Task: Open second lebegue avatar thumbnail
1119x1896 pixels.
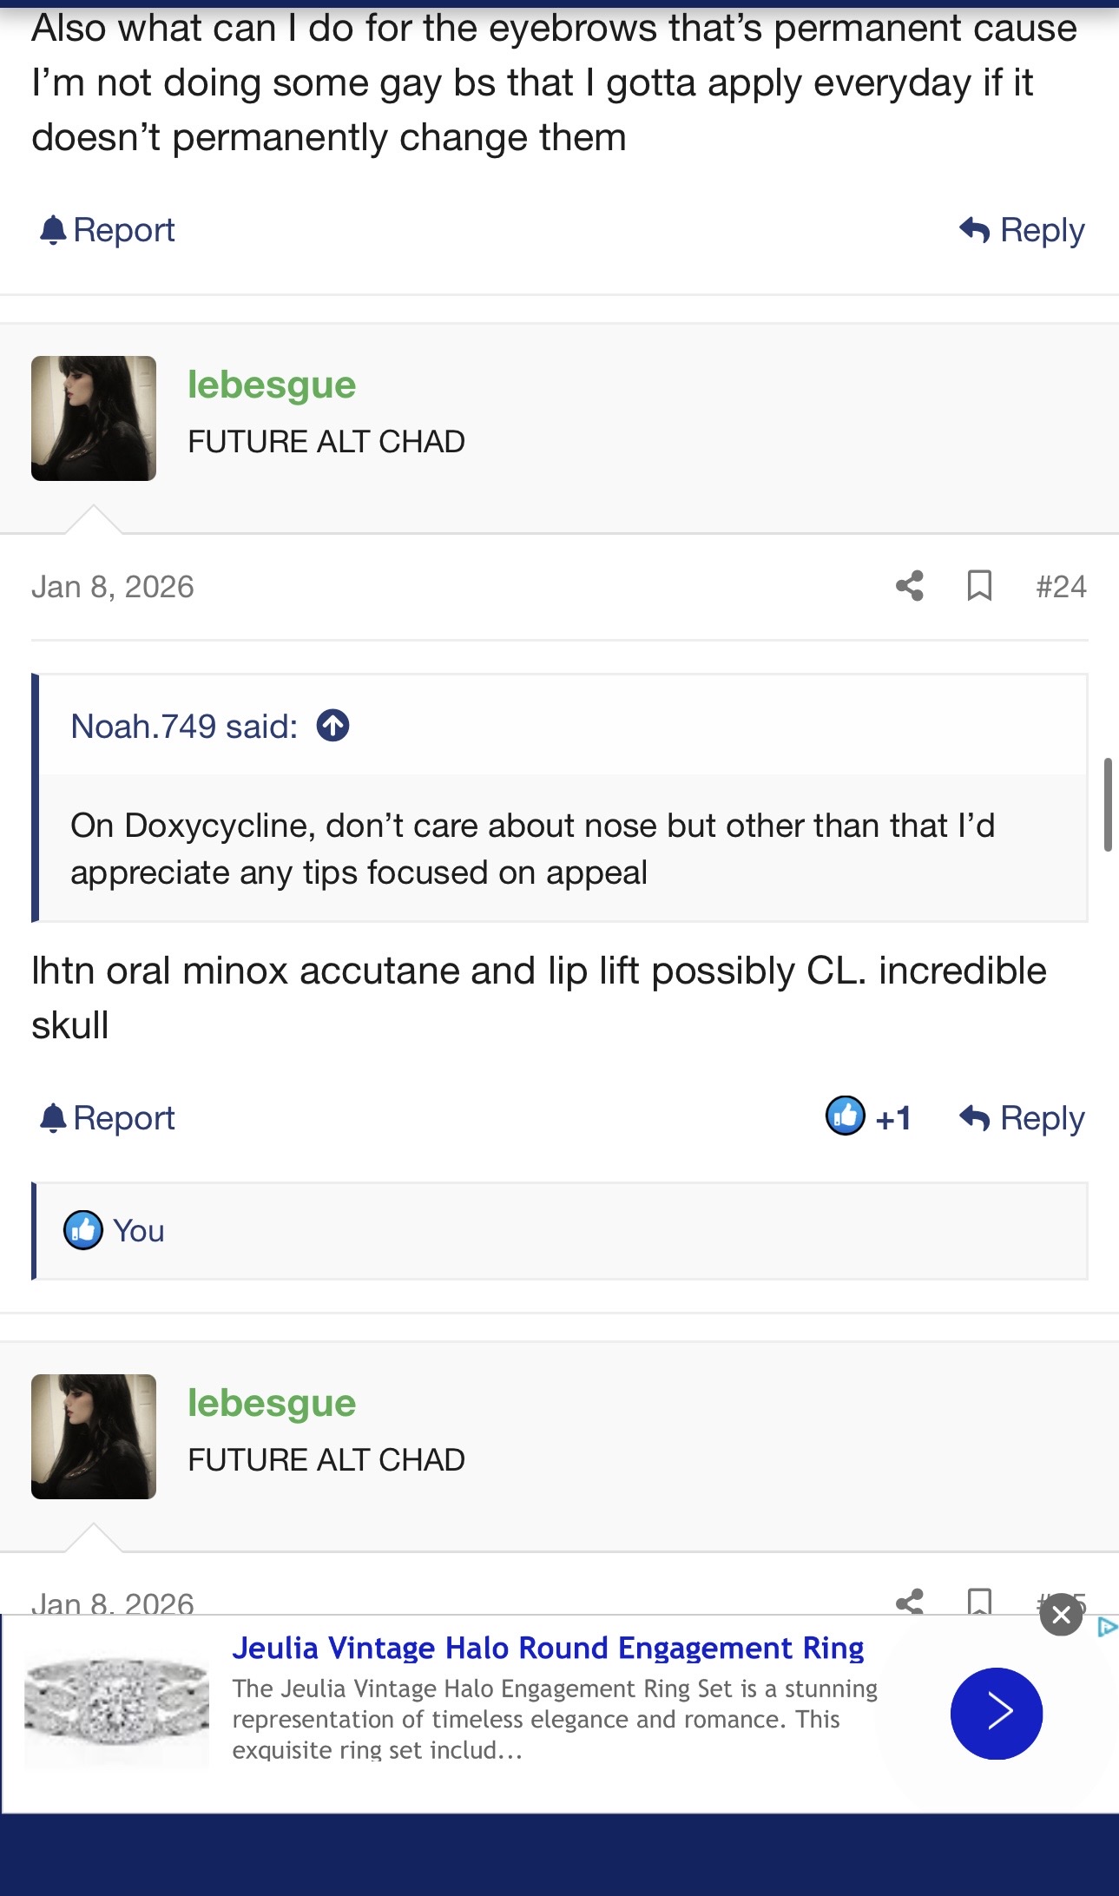Action: pyautogui.click(x=94, y=1437)
